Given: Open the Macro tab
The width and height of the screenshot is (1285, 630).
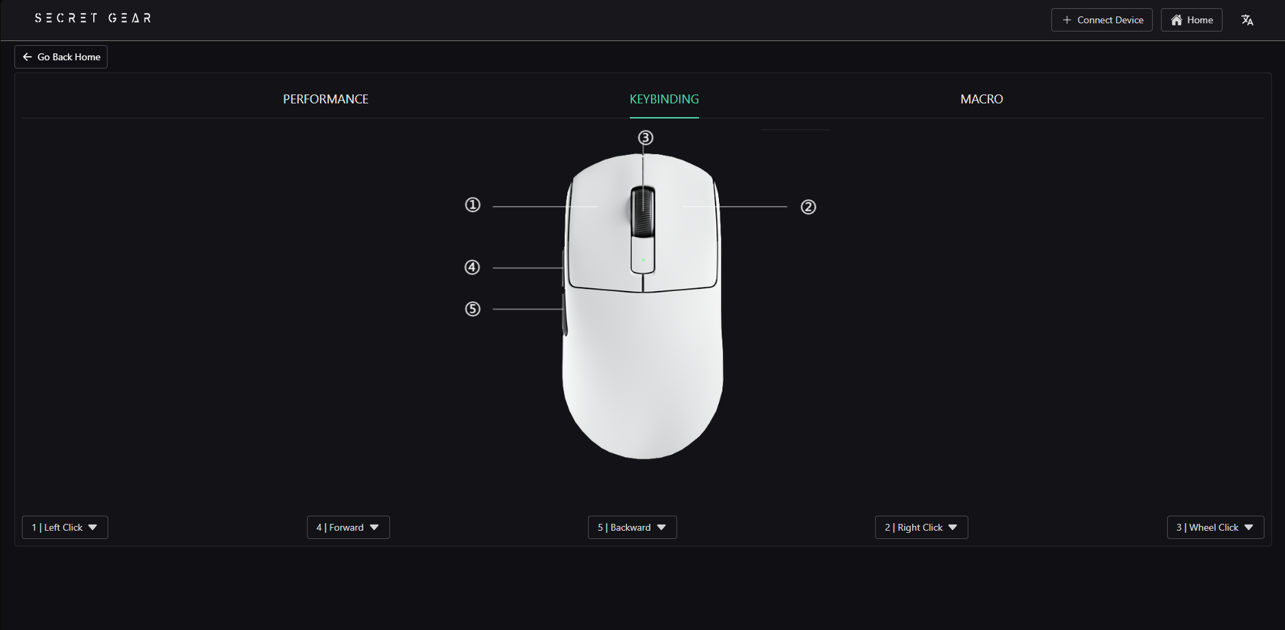Looking at the screenshot, I should [x=981, y=99].
